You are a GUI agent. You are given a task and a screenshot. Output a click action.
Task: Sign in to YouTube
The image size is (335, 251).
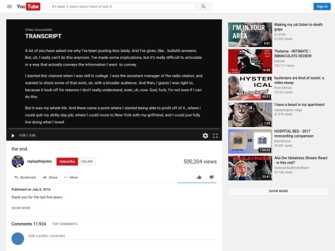click(x=322, y=6)
